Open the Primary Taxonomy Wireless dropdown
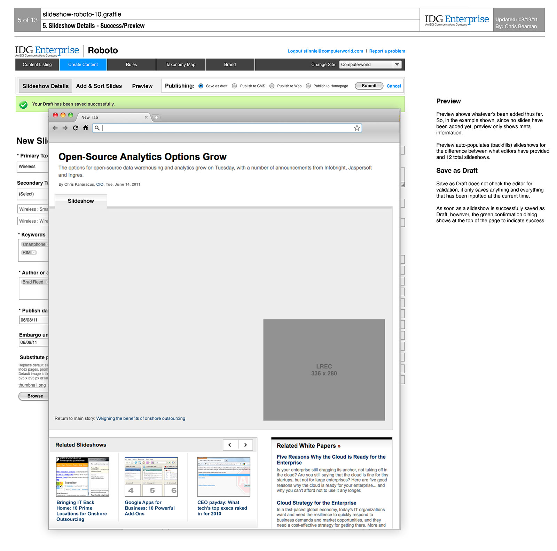The height and width of the screenshot is (551, 557). tap(33, 166)
